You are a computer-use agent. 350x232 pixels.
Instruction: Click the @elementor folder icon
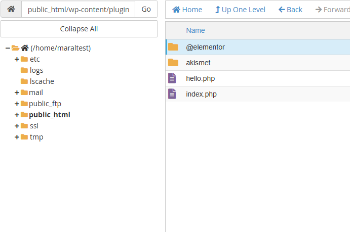[x=173, y=47]
